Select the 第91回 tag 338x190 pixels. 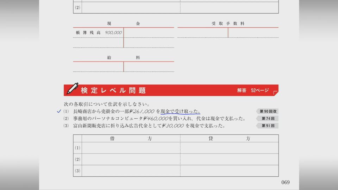point(268,126)
